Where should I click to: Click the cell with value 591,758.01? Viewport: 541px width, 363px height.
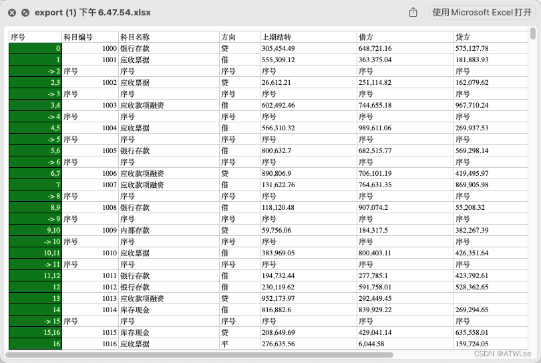pos(405,287)
